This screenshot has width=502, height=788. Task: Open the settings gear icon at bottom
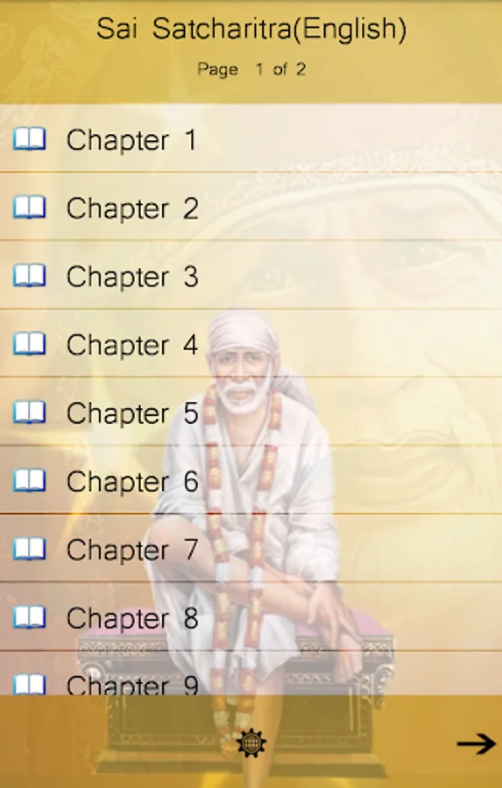point(251,743)
